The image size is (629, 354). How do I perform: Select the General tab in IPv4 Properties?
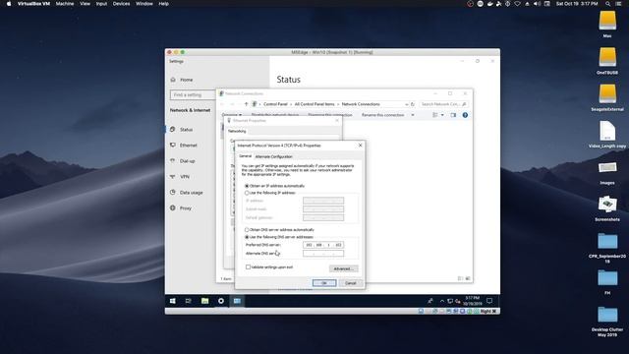point(245,156)
